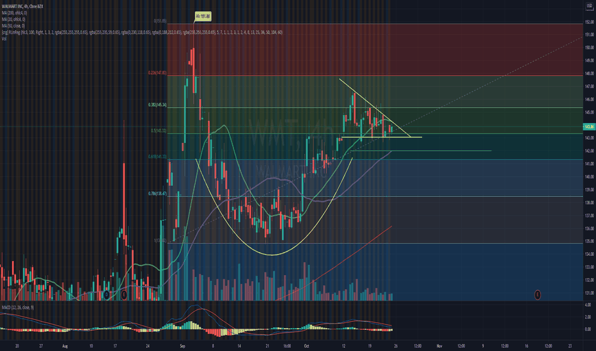The height and width of the screenshot is (351, 596).
Task: Click the 152.00 price axis label
Action: (x=590, y=22)
